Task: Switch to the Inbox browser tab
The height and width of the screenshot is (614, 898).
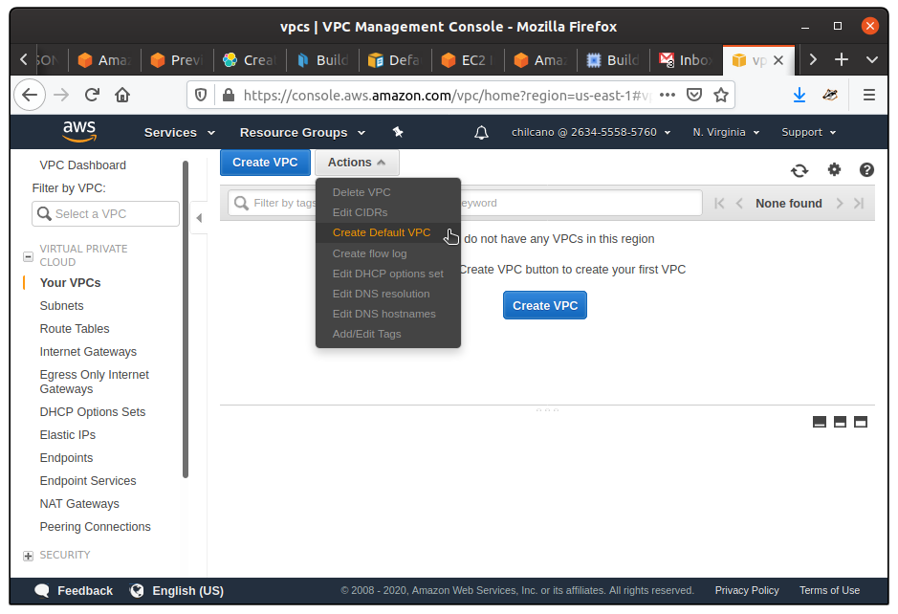Action: coord(686,60)
